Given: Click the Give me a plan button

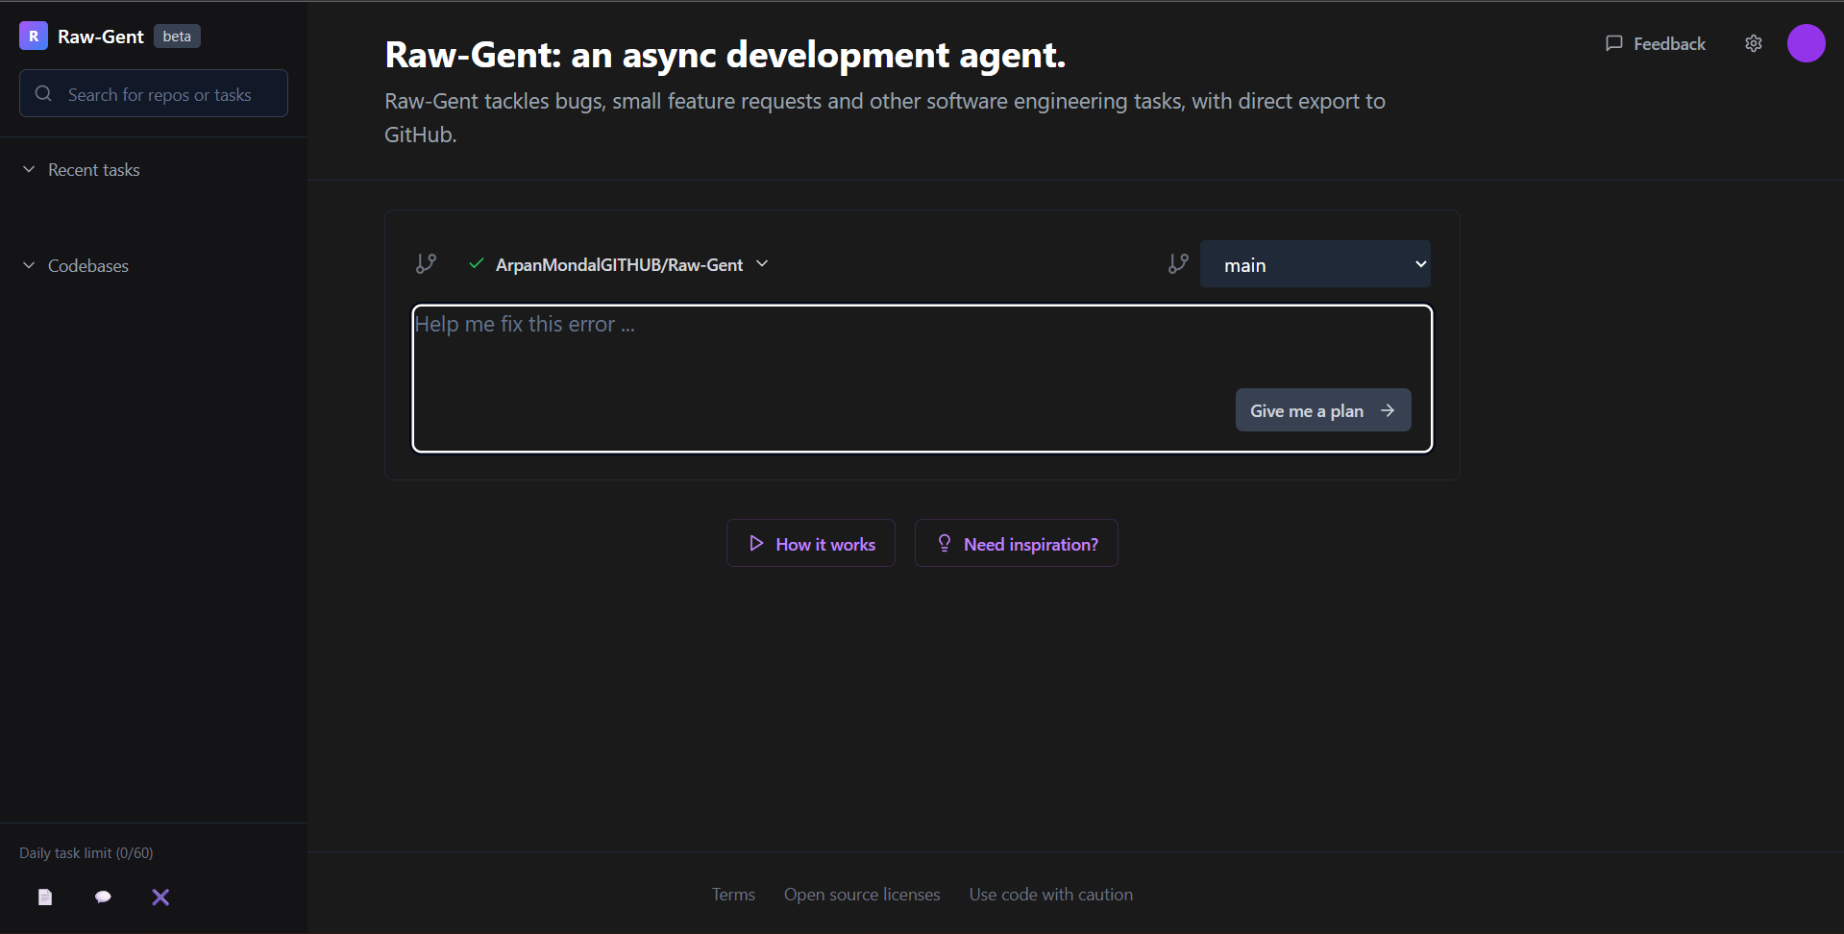Looking at the screenshot, I should coord(1322,410).
